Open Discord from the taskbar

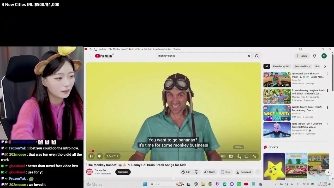pyautogui.click(x=232, y=184)
